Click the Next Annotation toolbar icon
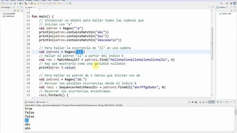 pos(44,3)
